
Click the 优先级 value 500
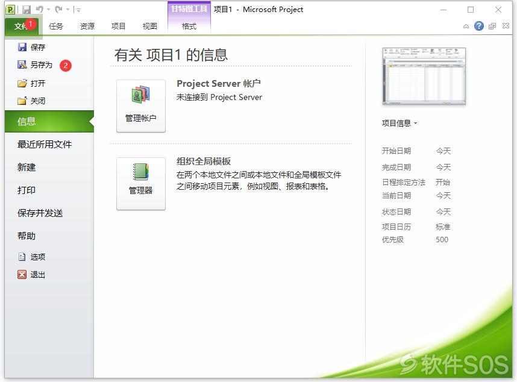pos(442,240)
